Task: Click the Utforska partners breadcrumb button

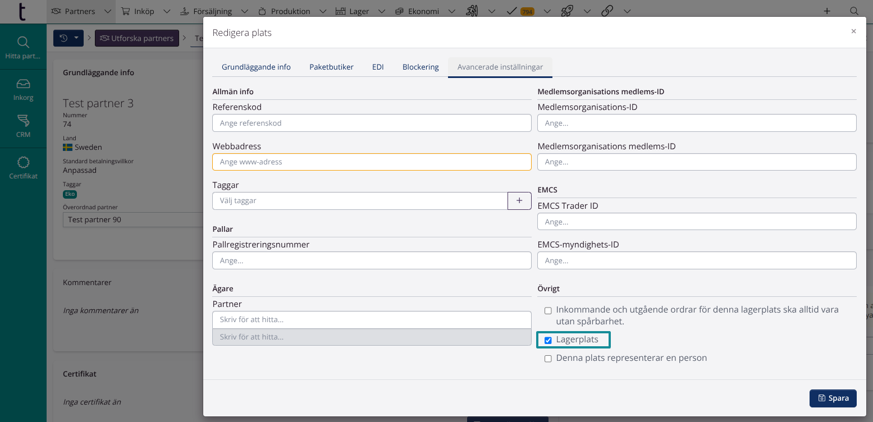Action: tap(136, 38)
